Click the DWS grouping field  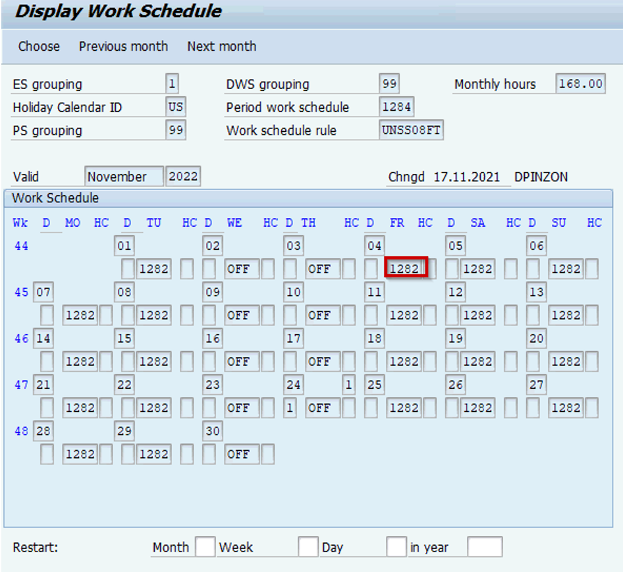pyautogui.click(x=388, y=84)
